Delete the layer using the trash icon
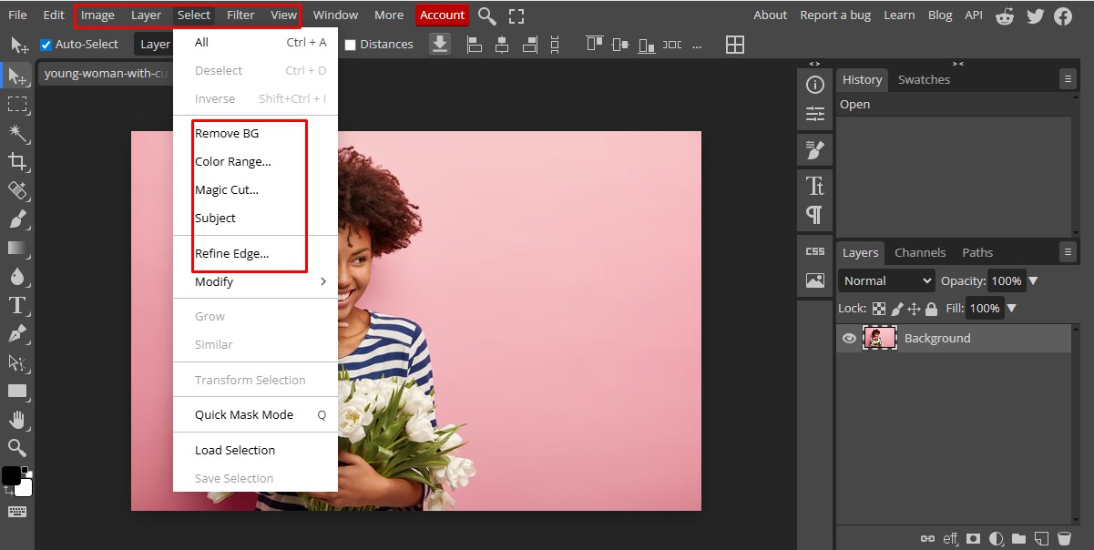This screenshot has height=550, width=1094. coord(1065,538)
